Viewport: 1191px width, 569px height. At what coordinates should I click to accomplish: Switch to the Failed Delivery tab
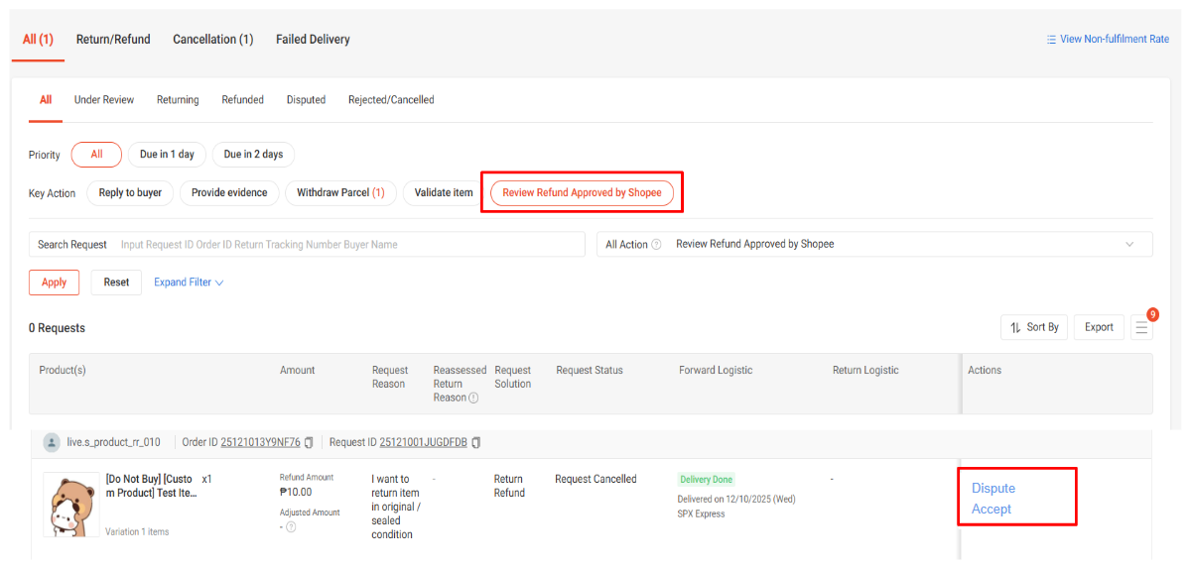click(313, 40)
